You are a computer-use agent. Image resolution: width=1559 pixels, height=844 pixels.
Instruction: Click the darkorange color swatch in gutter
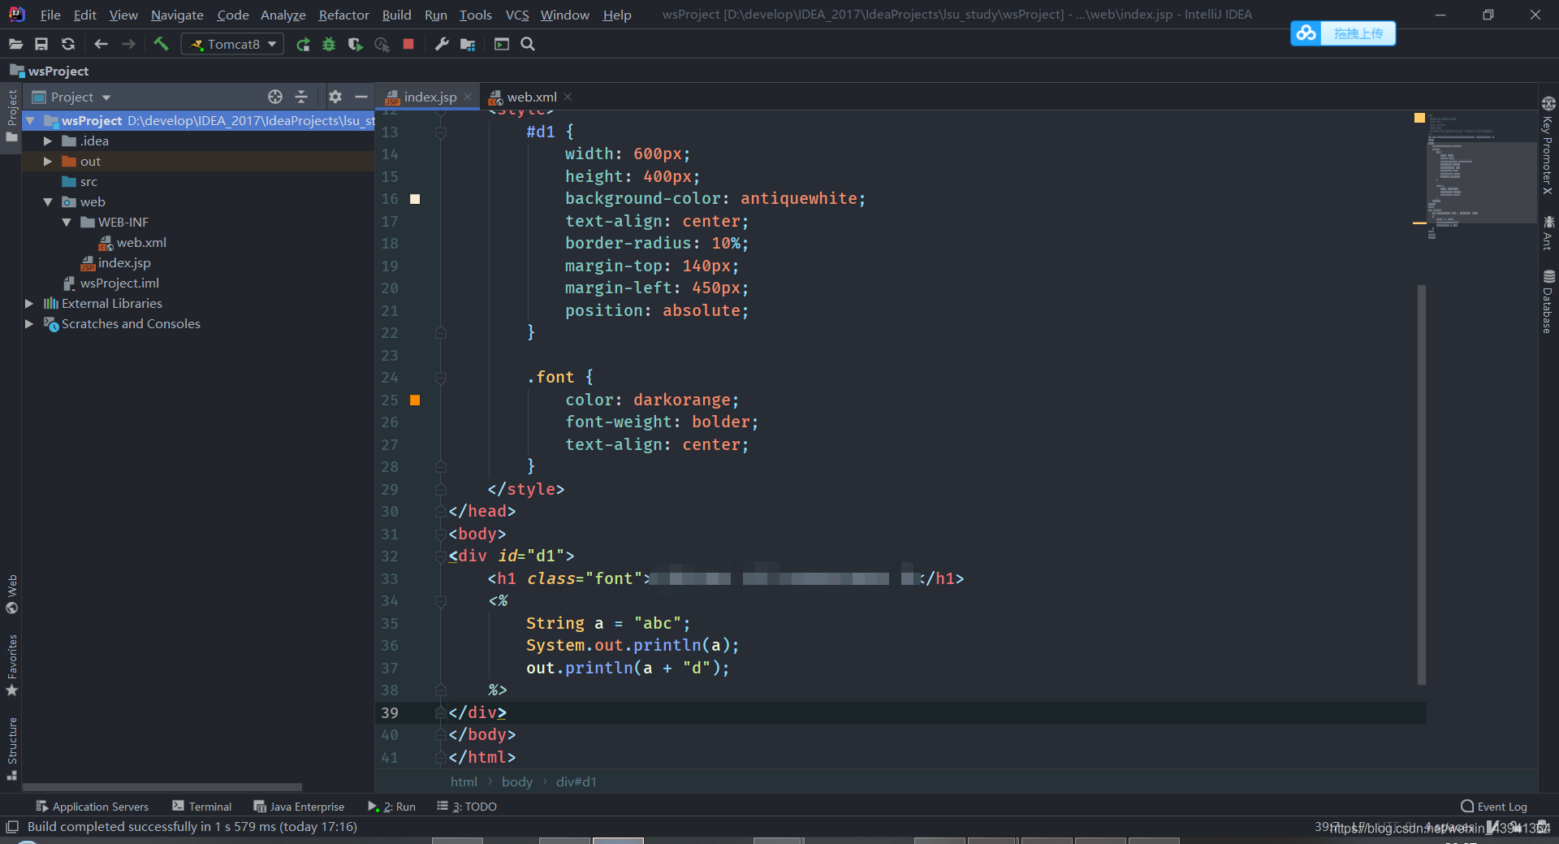pyautogui.click(x=415, y=400)
